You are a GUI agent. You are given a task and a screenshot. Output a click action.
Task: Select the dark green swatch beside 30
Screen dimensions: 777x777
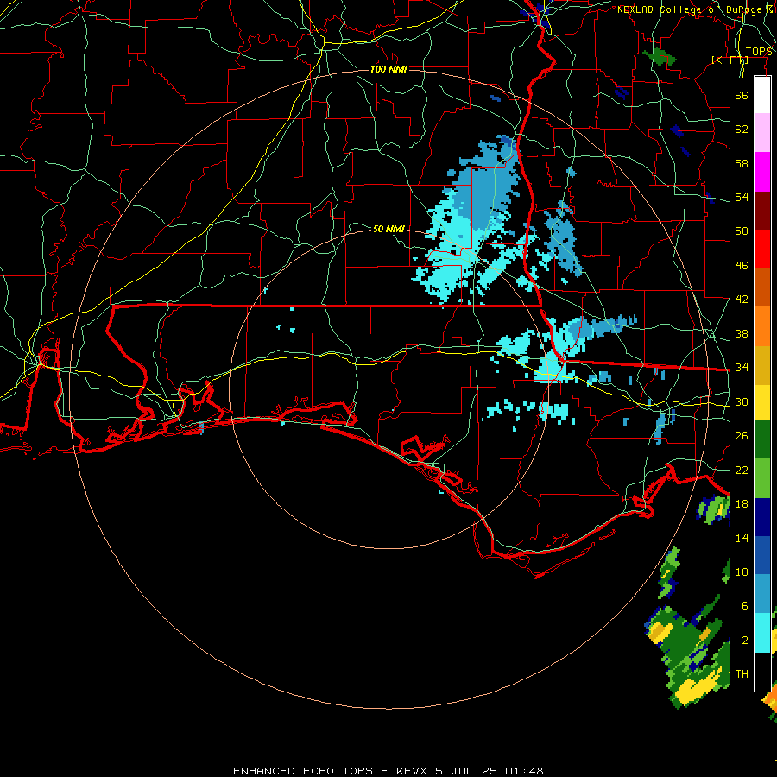[762, 439]
